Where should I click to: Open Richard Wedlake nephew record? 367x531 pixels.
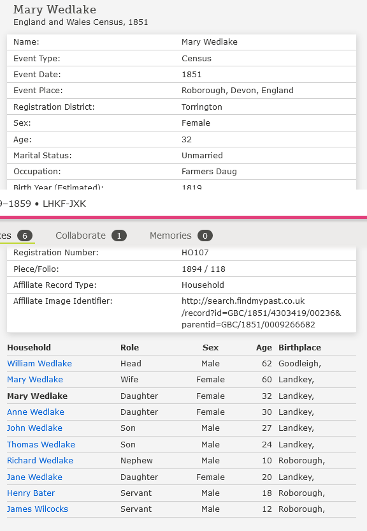click(x=40, y=461)
